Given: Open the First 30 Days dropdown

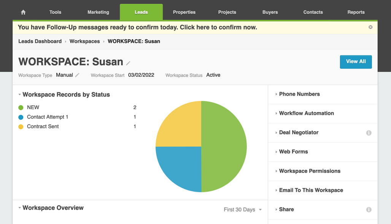Looking at the screenshot, I should coord(243,210).
